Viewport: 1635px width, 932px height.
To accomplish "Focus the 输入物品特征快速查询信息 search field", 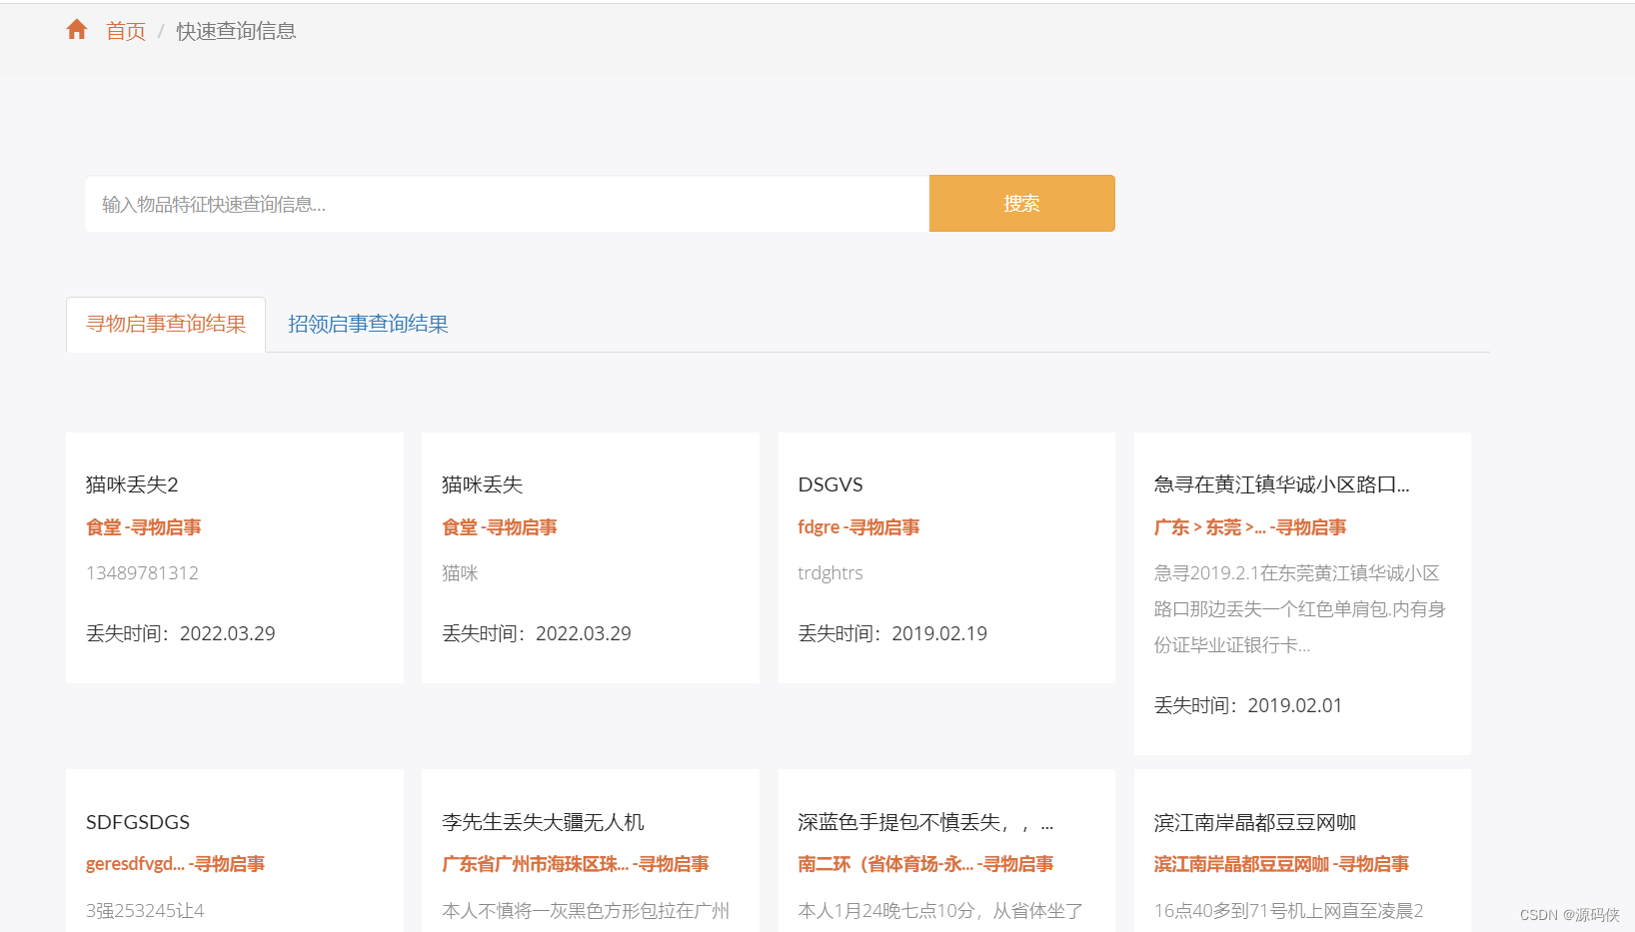I will 507,204.
